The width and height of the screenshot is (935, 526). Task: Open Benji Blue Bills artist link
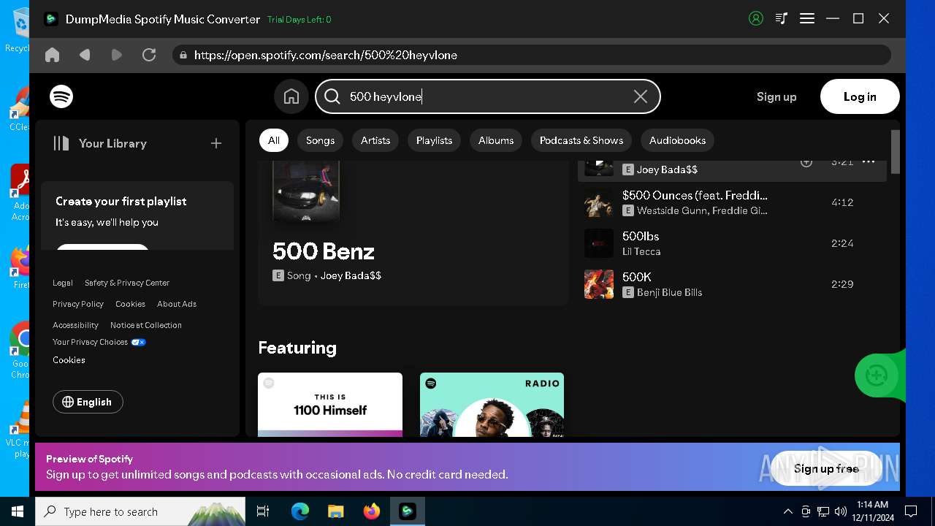[669, 292]
